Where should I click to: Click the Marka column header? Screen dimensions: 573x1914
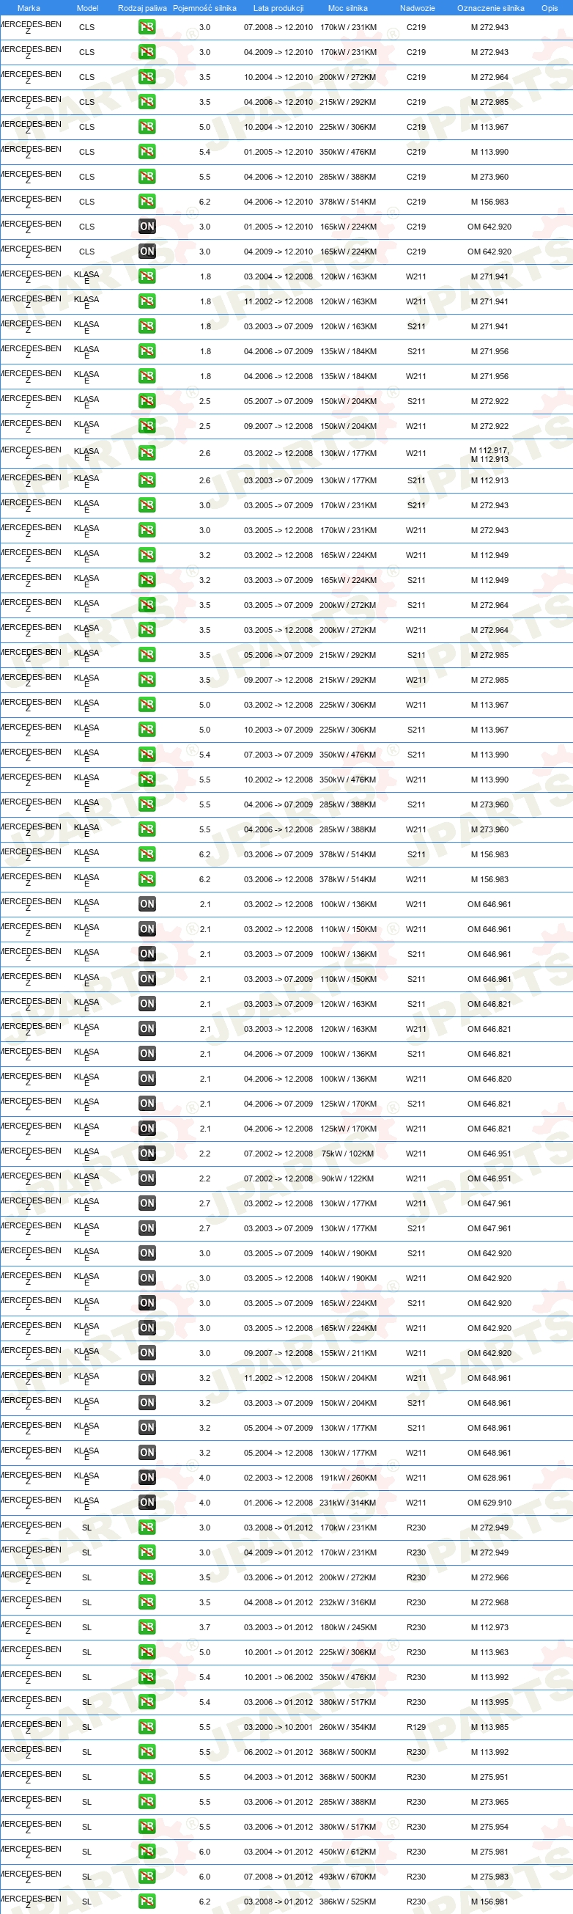coord(28,8)
